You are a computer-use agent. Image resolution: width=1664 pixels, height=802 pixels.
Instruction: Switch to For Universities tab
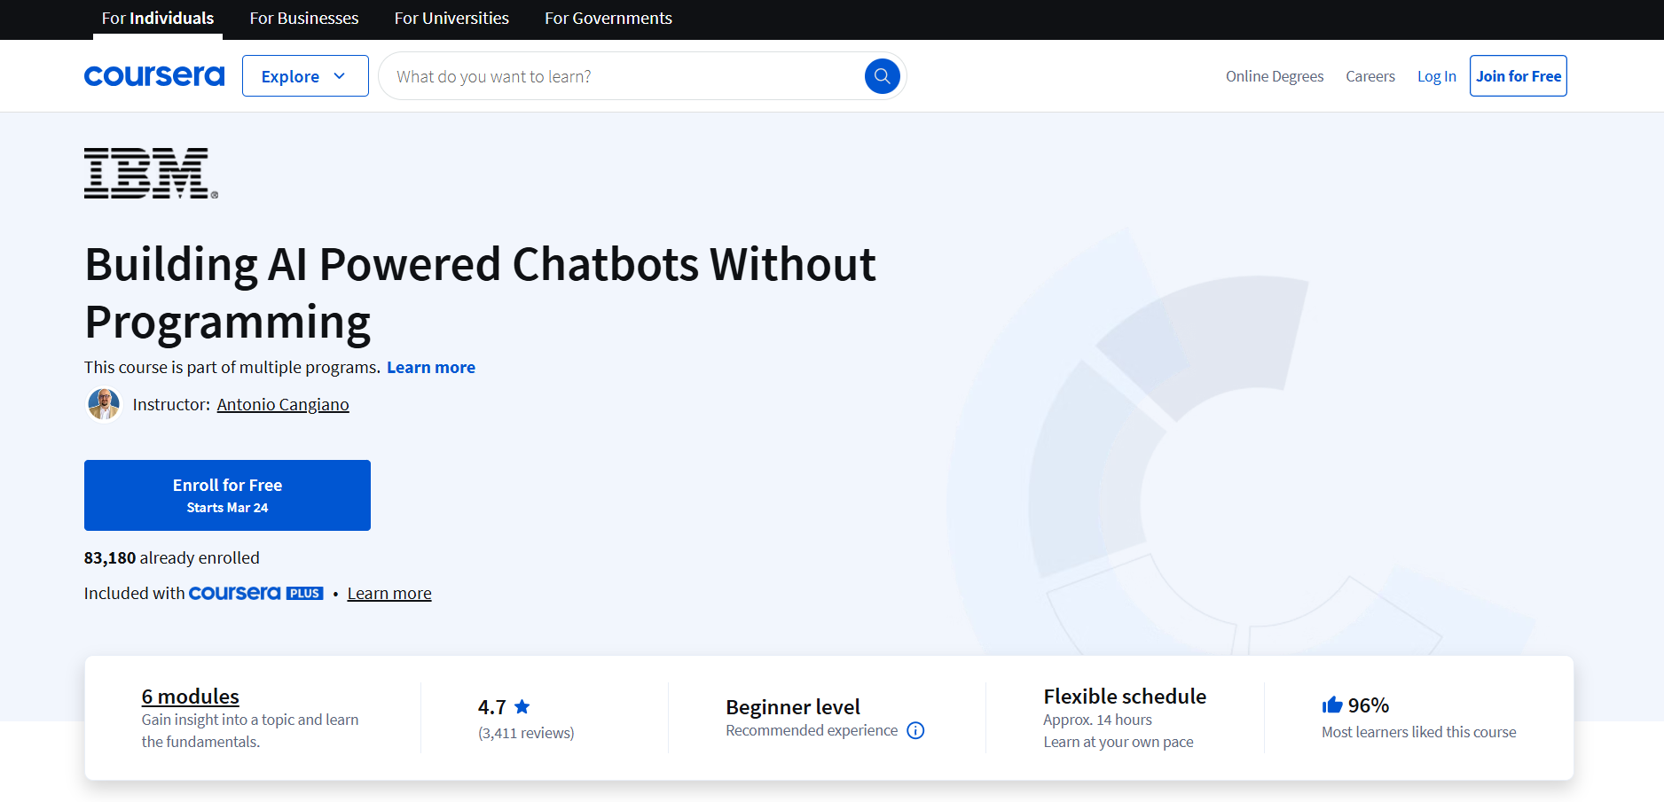coord(451,19)
